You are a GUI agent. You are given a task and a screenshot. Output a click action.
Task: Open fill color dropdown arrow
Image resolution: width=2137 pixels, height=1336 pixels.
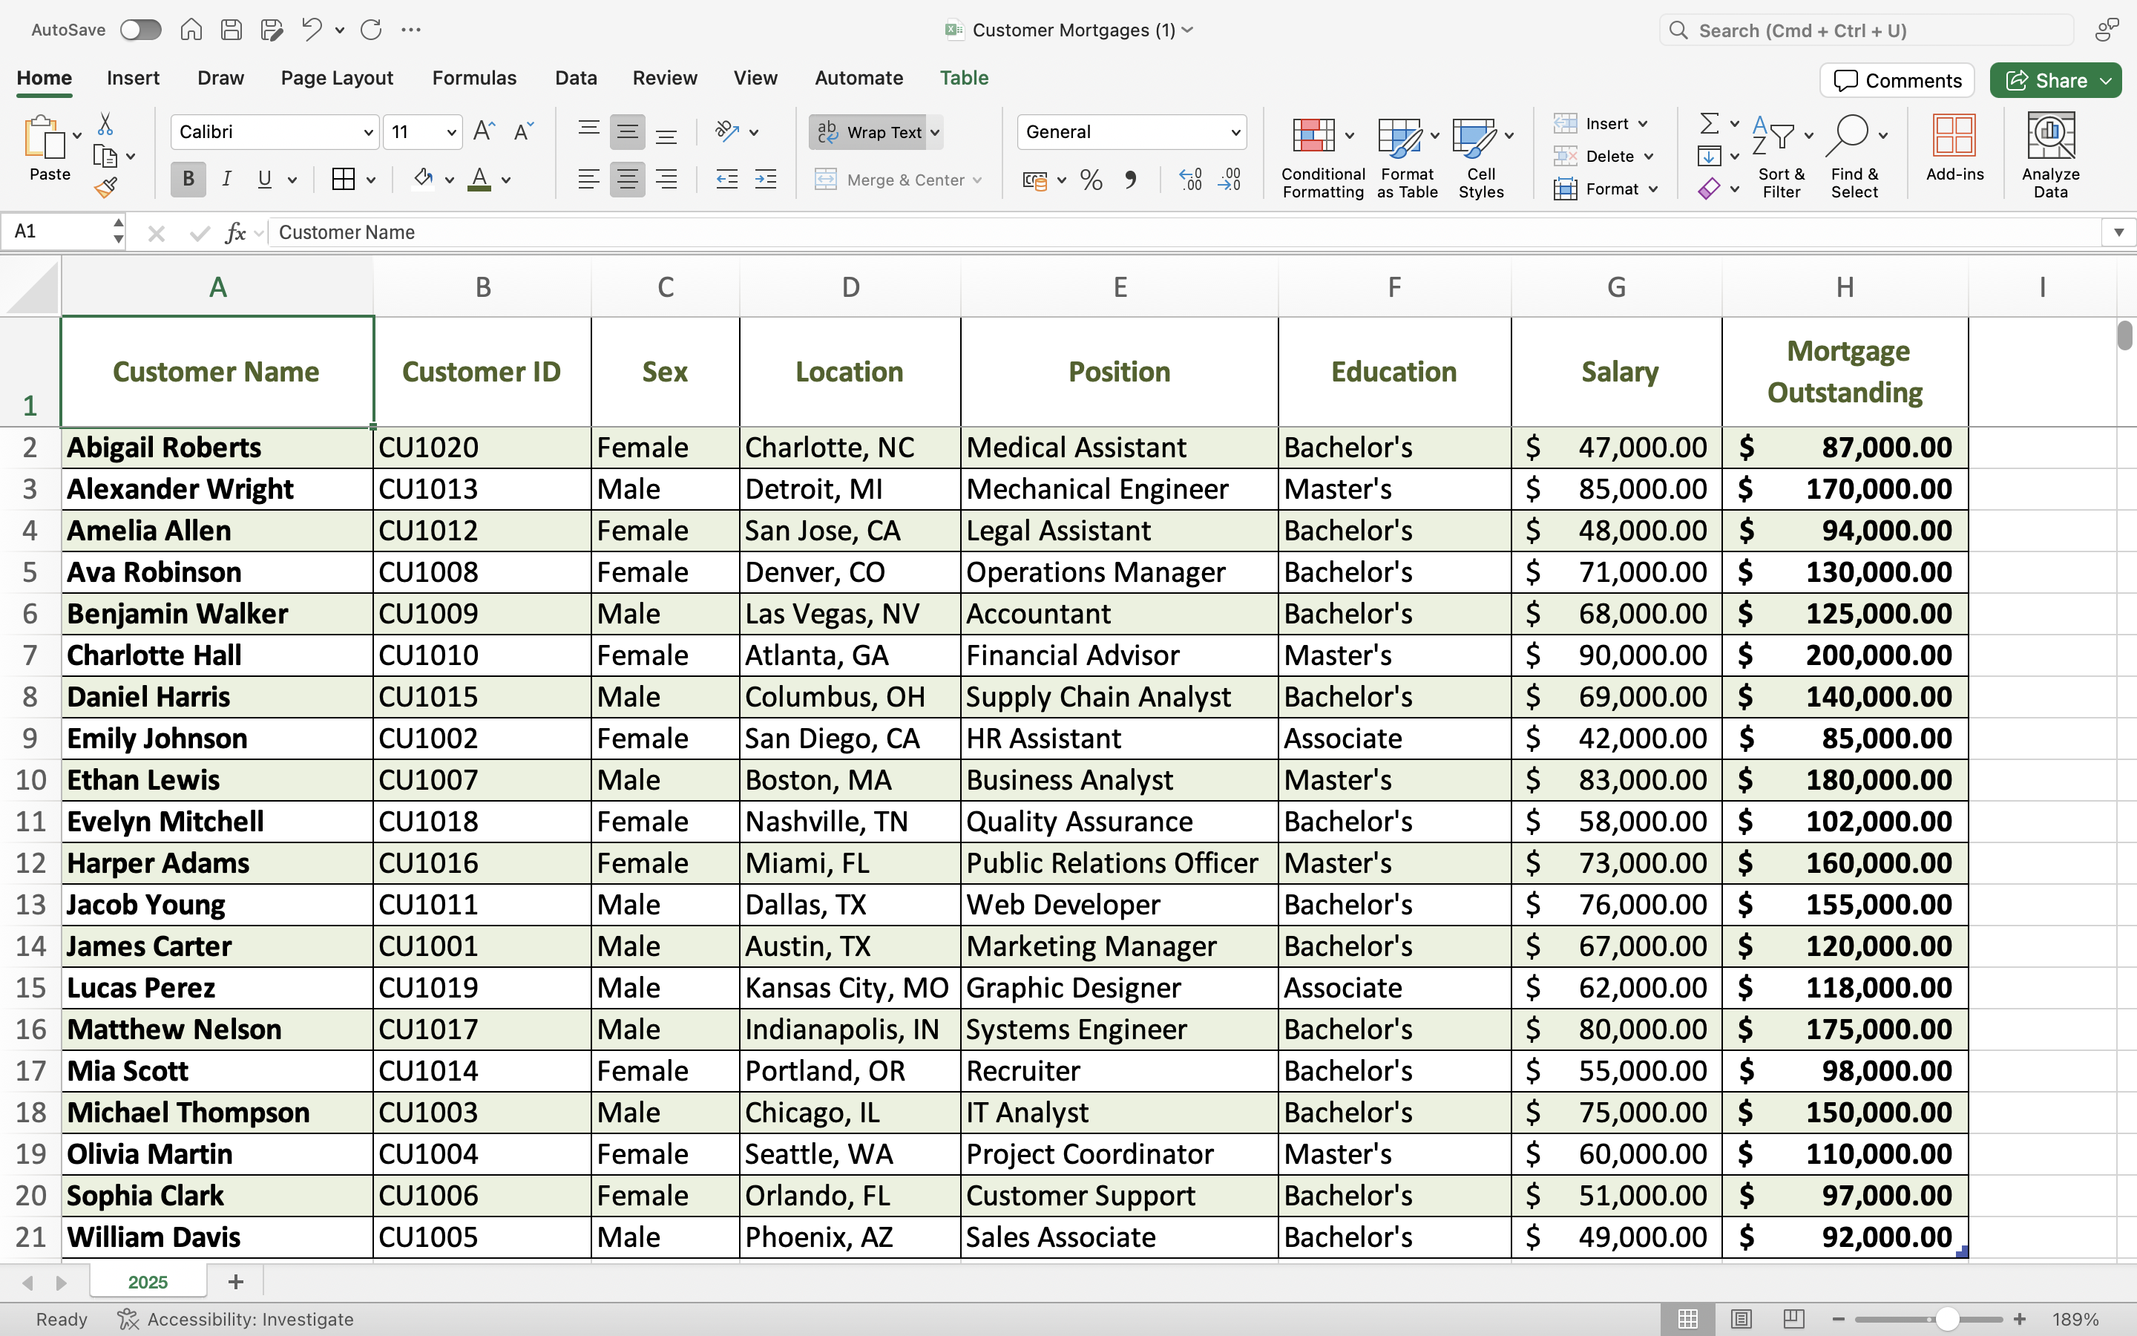[450, 180]
